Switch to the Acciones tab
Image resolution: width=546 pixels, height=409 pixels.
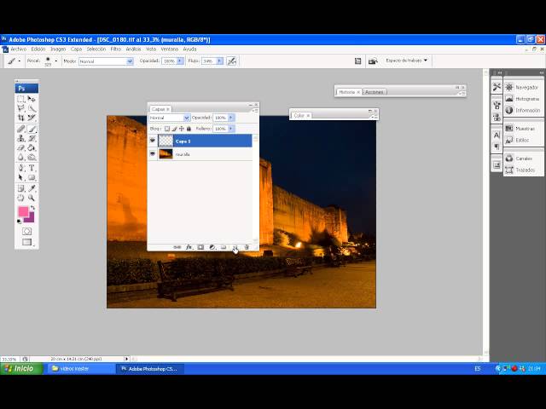pos(375,92)
